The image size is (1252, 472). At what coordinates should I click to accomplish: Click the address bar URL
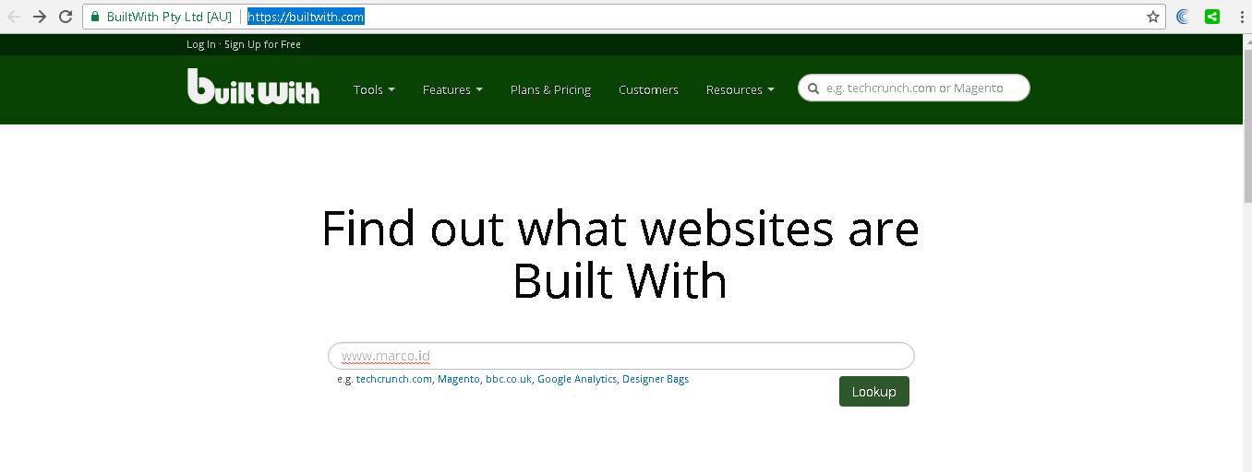tap(306, 17)
